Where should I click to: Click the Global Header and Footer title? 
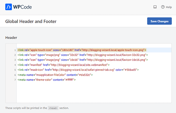[x=31, y=21]
